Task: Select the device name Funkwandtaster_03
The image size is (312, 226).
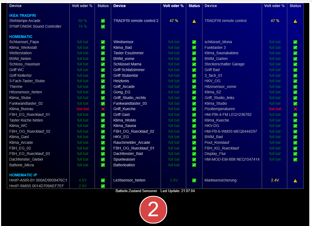Action: 130,103
